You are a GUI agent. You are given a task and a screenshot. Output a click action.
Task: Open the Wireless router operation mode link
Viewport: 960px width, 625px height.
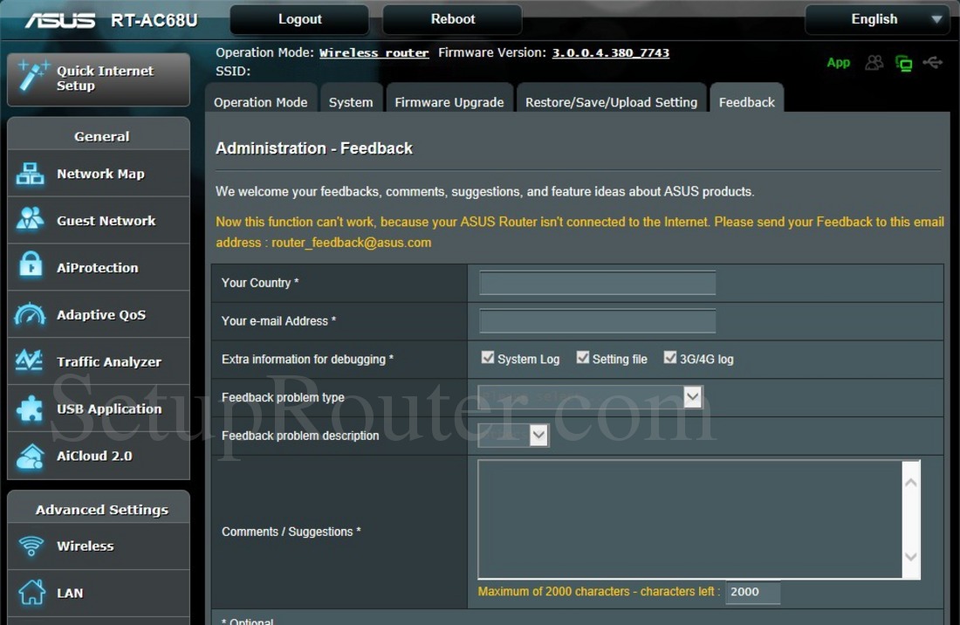pyautogui.click(x=374, y=52)
